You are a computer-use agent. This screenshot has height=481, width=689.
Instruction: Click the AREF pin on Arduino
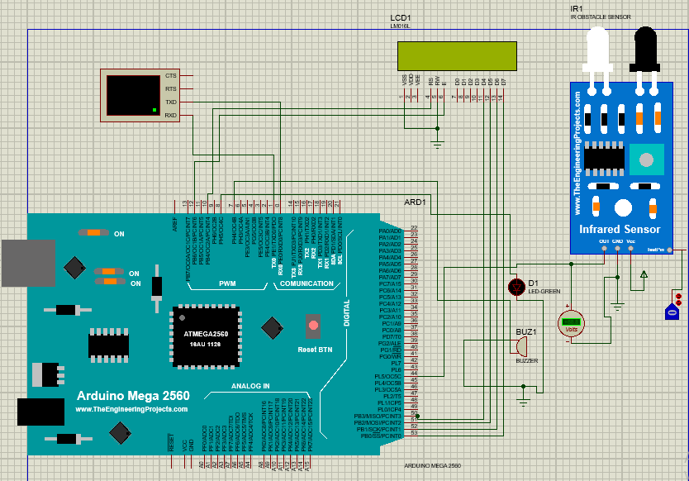175,207
